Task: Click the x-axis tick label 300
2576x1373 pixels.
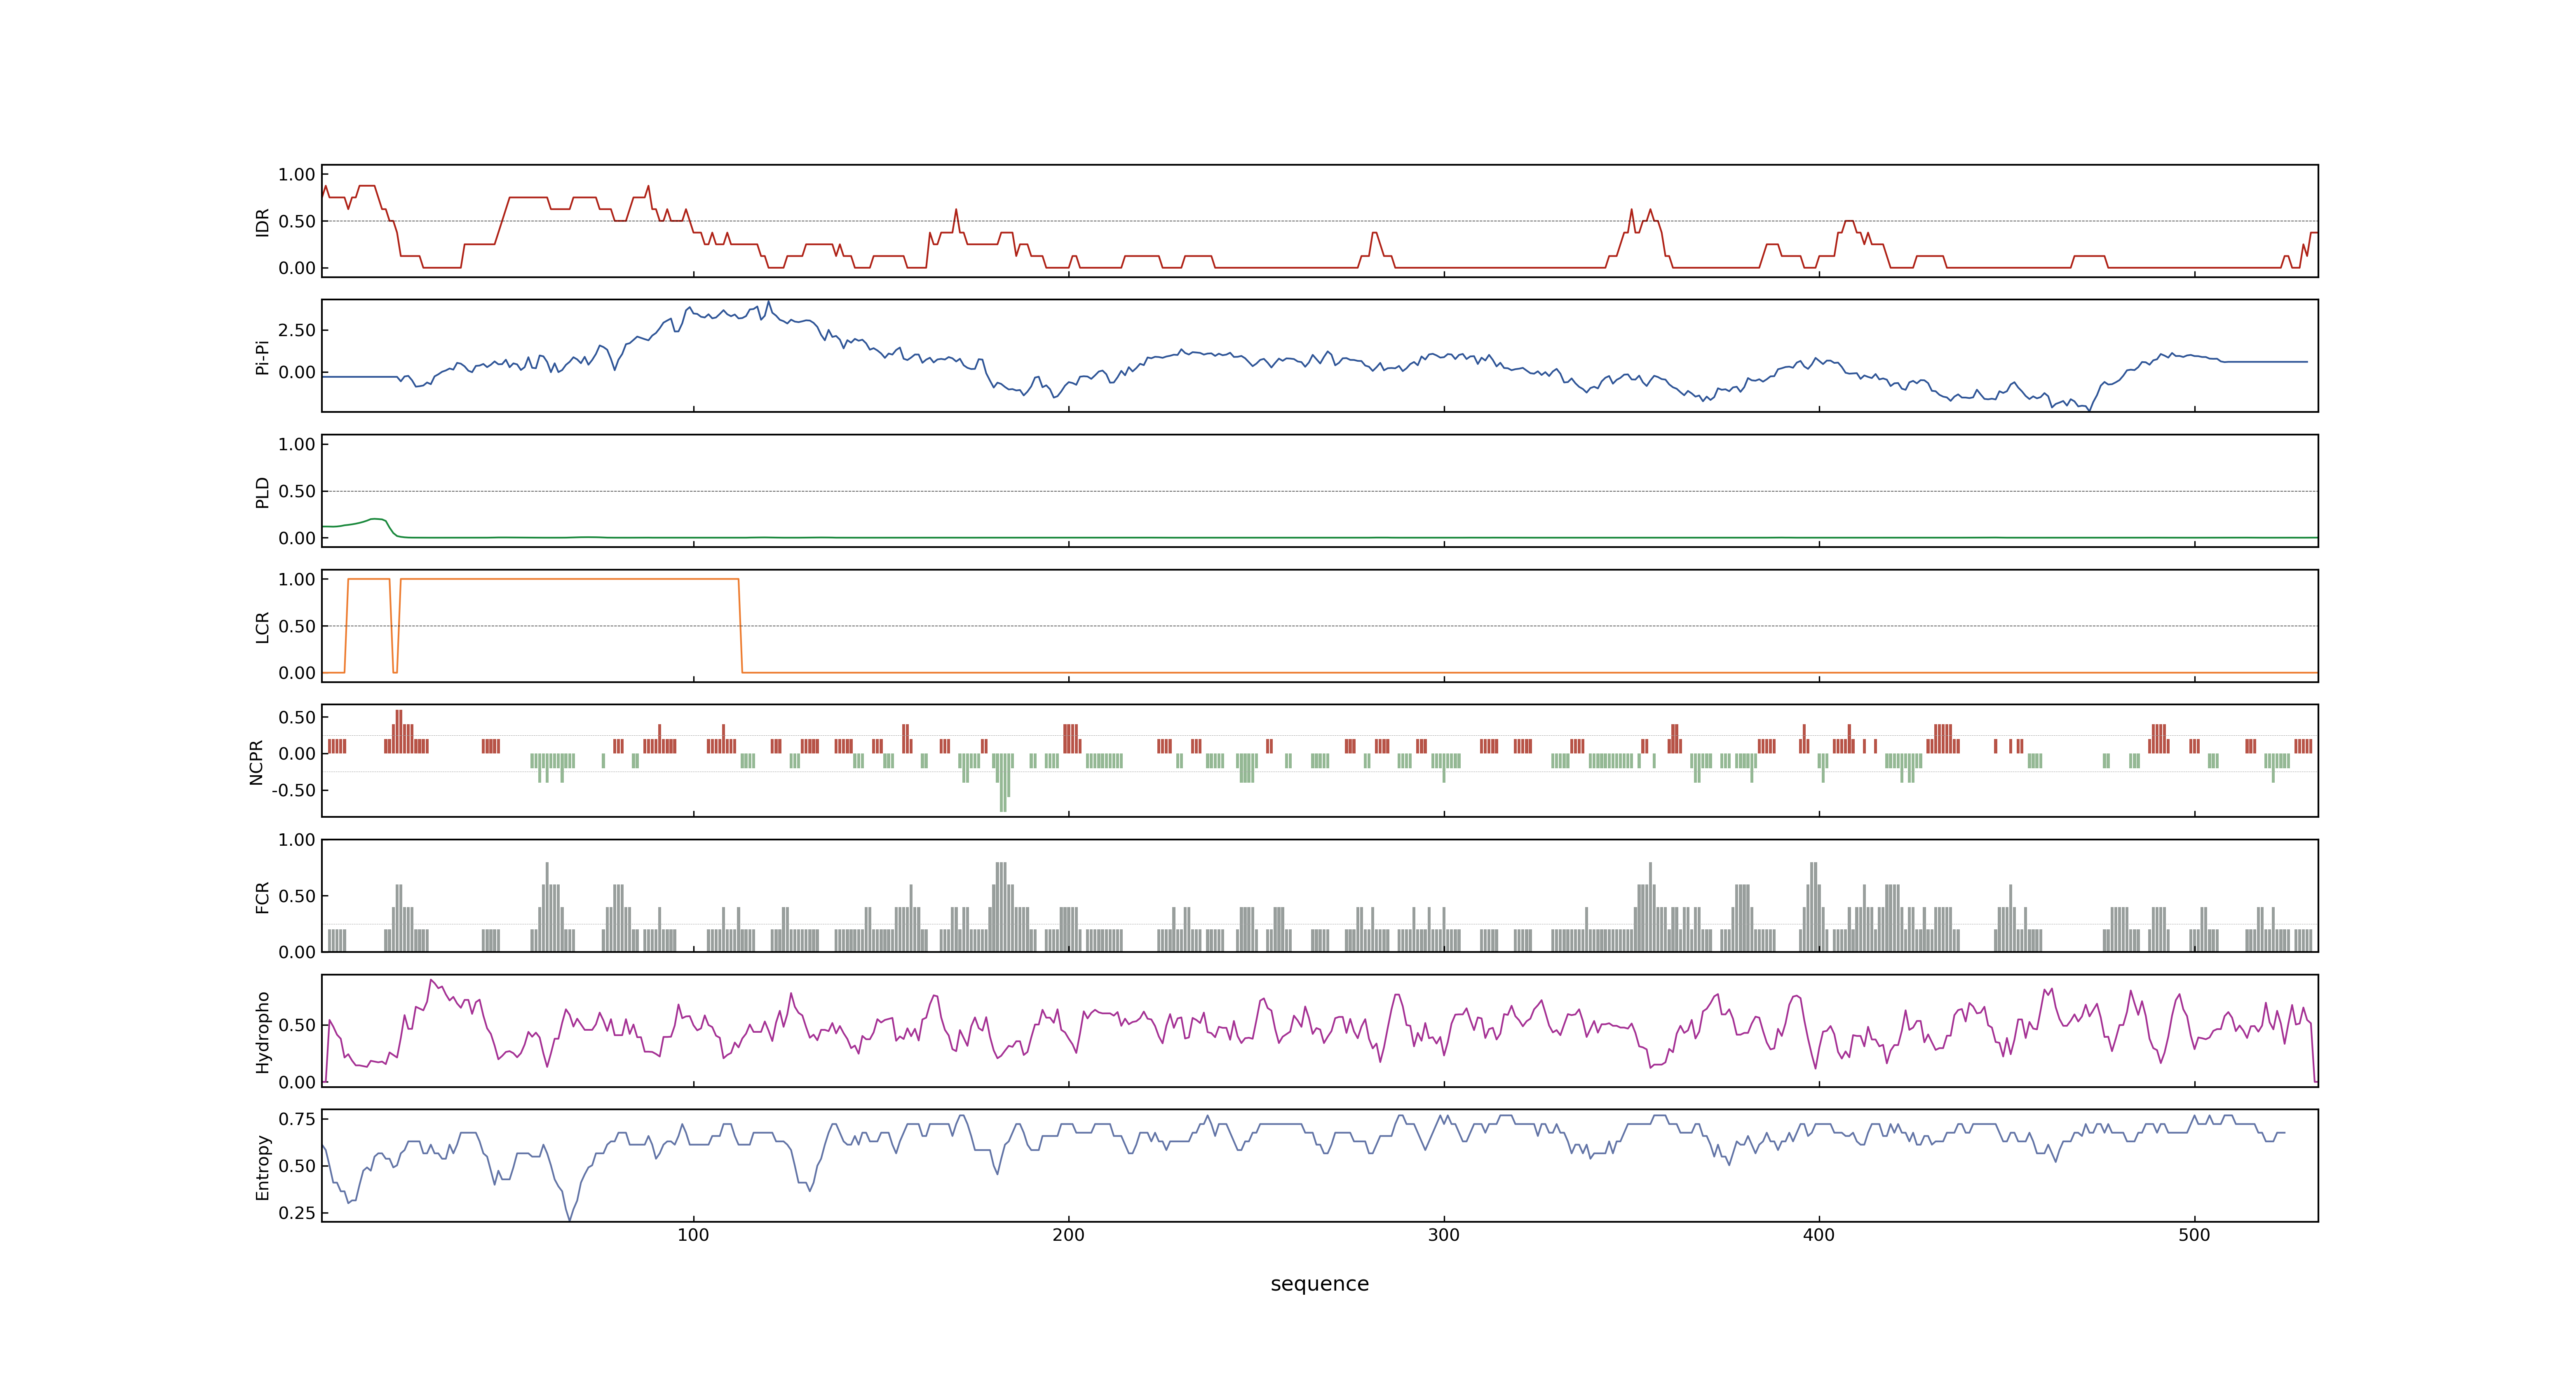Action: pyautogui.click(x=1443, y=1235)
